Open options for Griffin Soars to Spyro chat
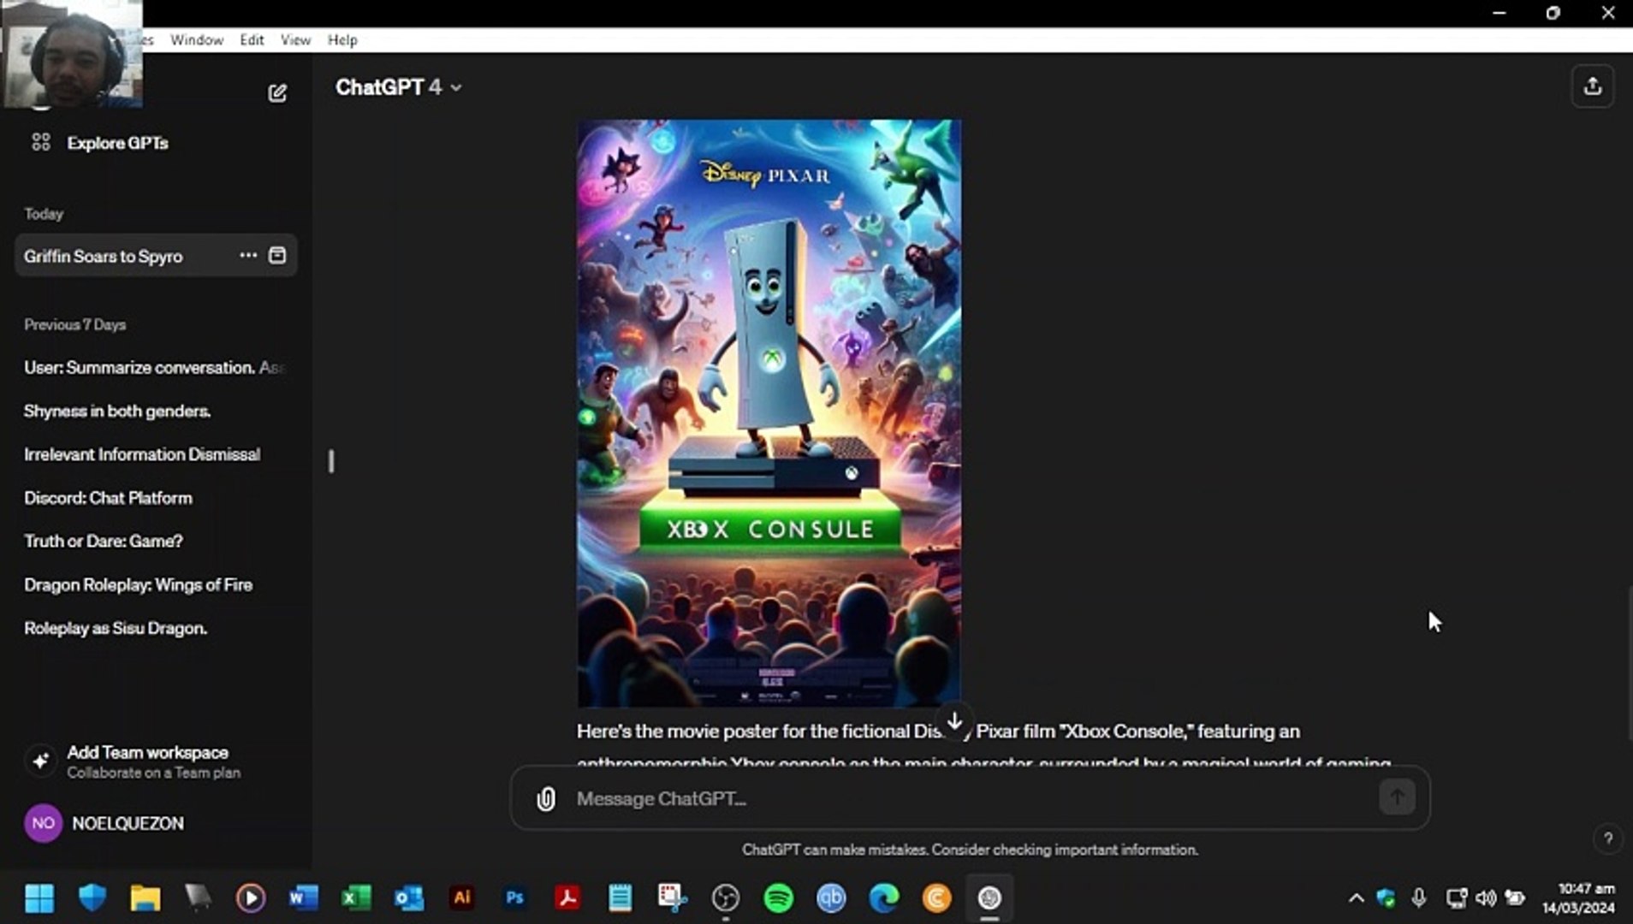This screenshot has width=1633, height=924. tap(248, 255)
